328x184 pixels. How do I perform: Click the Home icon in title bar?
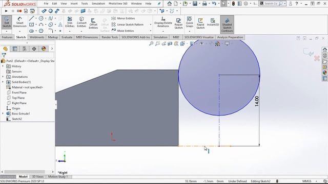coord(170,4)
